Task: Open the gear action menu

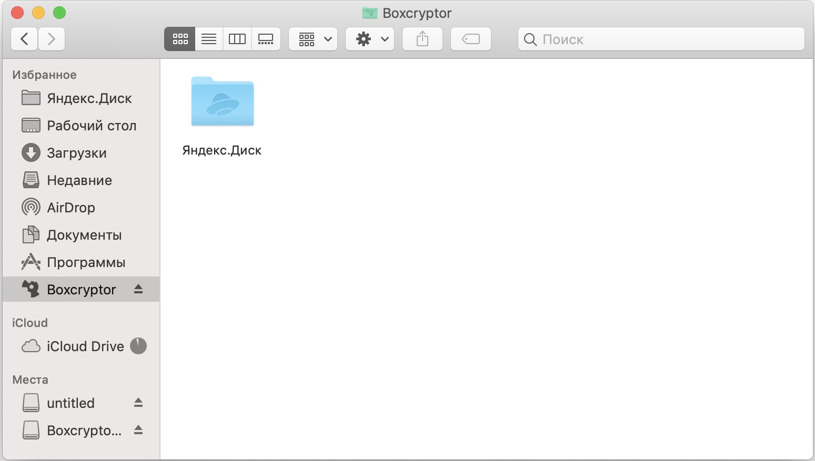Action: 370,39
